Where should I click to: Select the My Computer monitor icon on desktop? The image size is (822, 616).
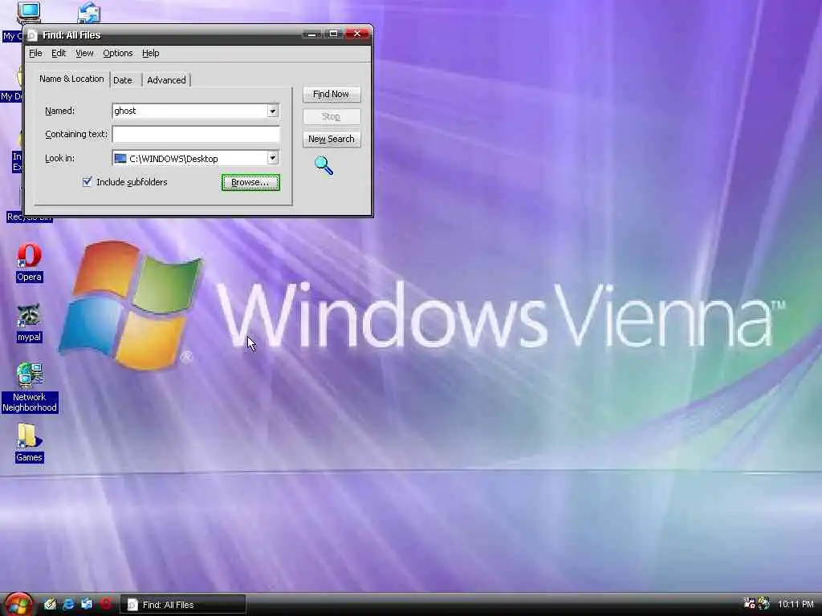pos(28,11)
